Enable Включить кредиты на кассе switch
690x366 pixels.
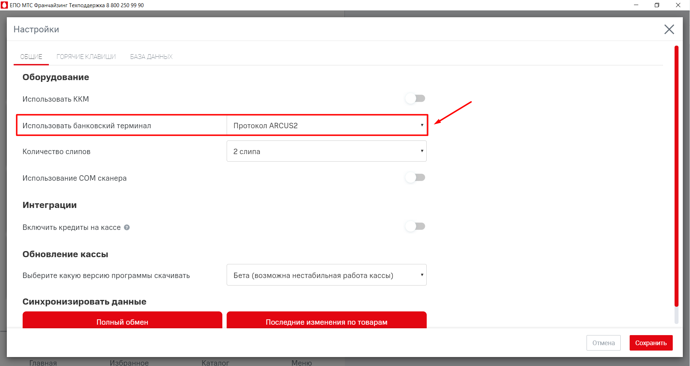(415, 226)
